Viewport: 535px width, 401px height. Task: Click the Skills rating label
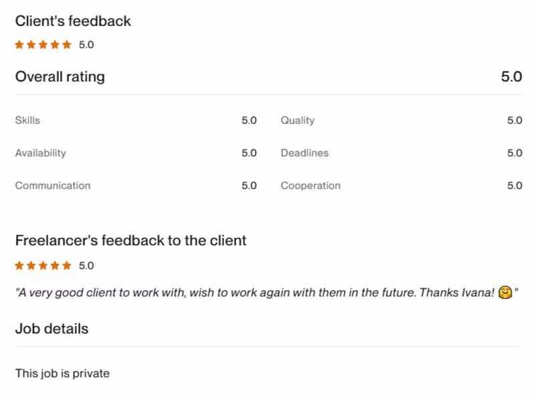pyautogui.click(x=27, y=120)
